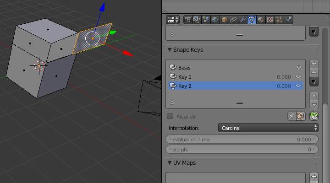Remove the selected shape key with minus button

[x=314, y=73]
